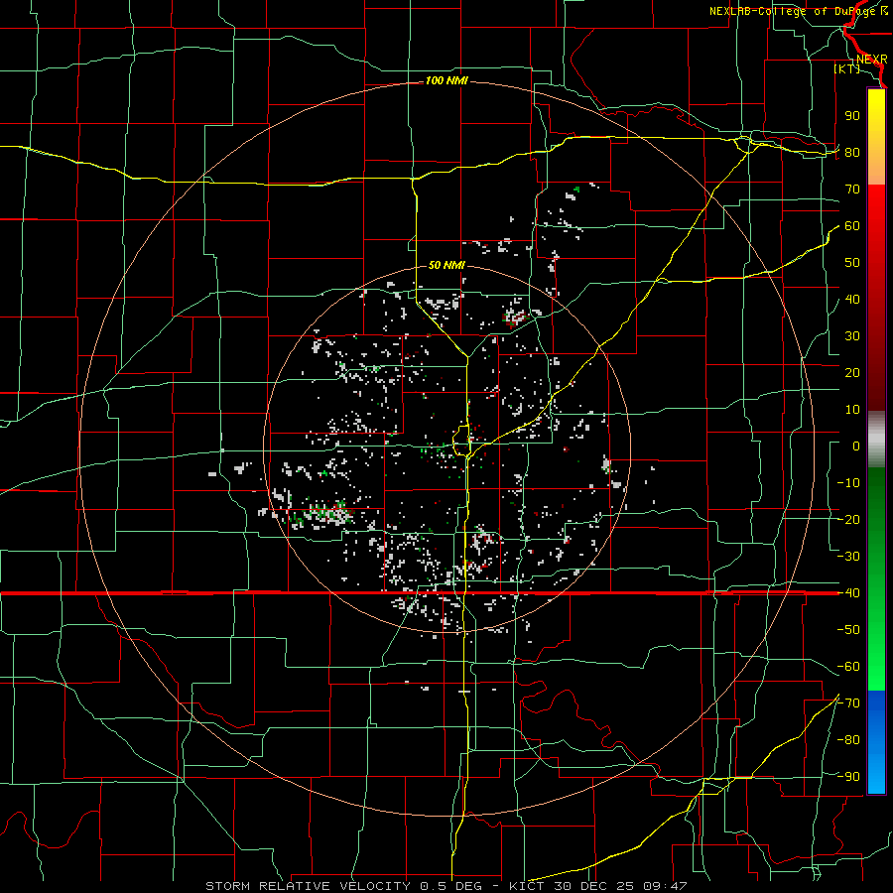Click the positive 30 knot scale label
Screen dimensions: 893x893
pyautogui.click(x=852, y=336)
